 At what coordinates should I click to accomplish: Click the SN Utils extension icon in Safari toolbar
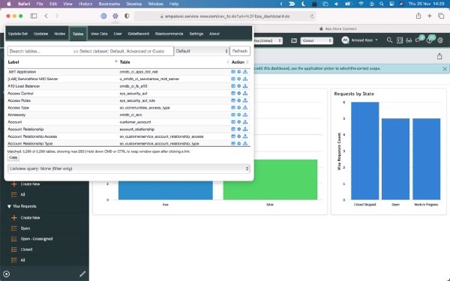(x=115, y=16)
